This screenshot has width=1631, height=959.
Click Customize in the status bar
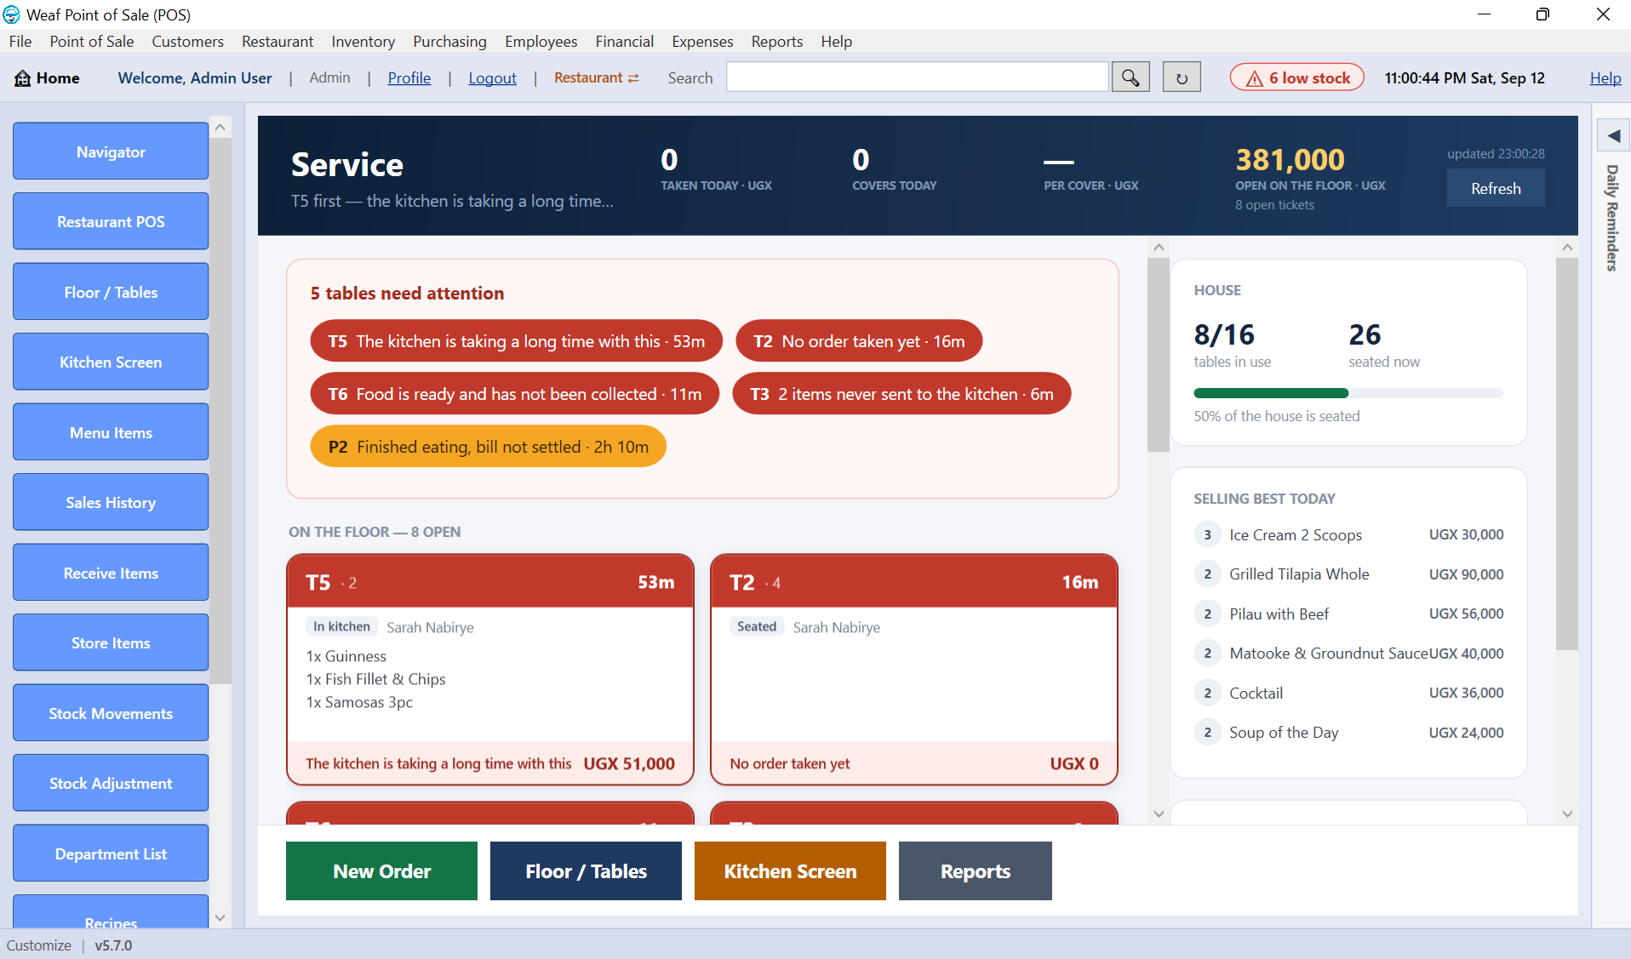[x=39, y=945]
